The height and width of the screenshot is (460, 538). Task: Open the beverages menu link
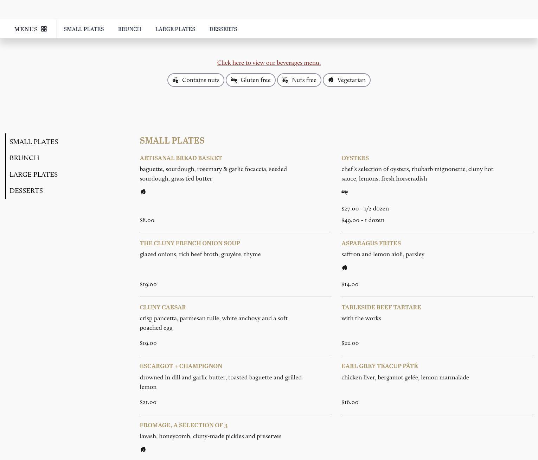[x=269, y=63]
